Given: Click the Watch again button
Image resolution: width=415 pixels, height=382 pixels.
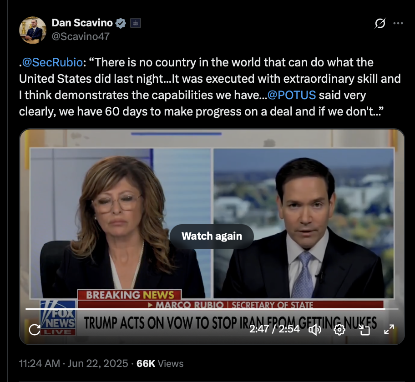Looking at the screenshot, I should click(212, 236).
